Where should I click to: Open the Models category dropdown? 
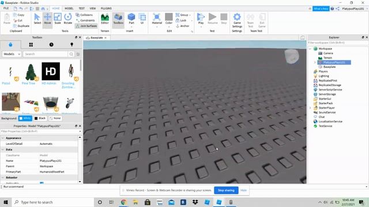point(12,54)
